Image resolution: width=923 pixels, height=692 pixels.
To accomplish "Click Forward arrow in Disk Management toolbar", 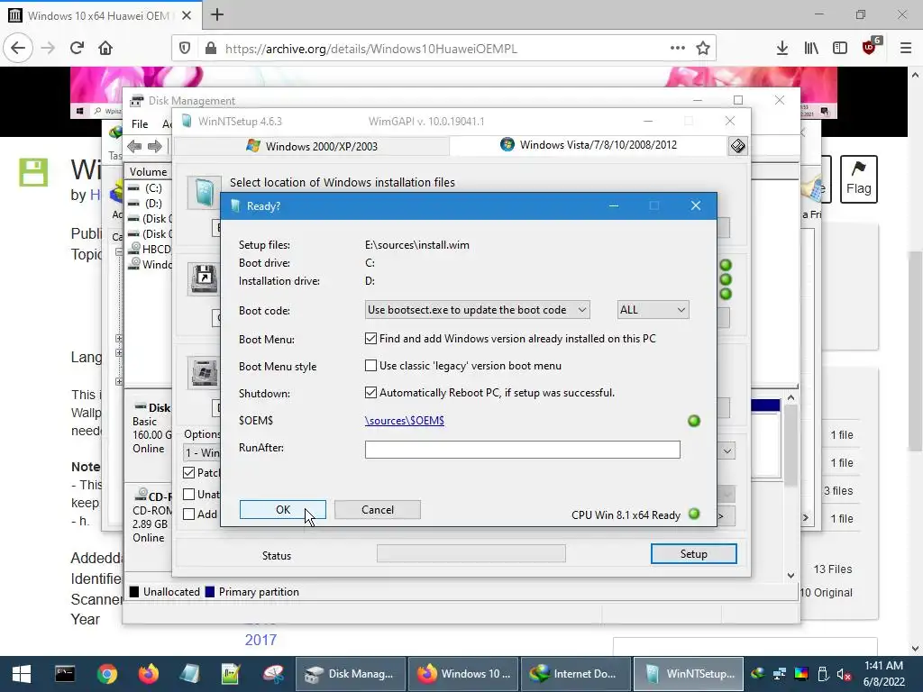I will [155, 146].
